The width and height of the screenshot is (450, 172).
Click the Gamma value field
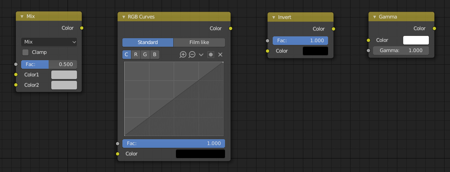point(401,50)
